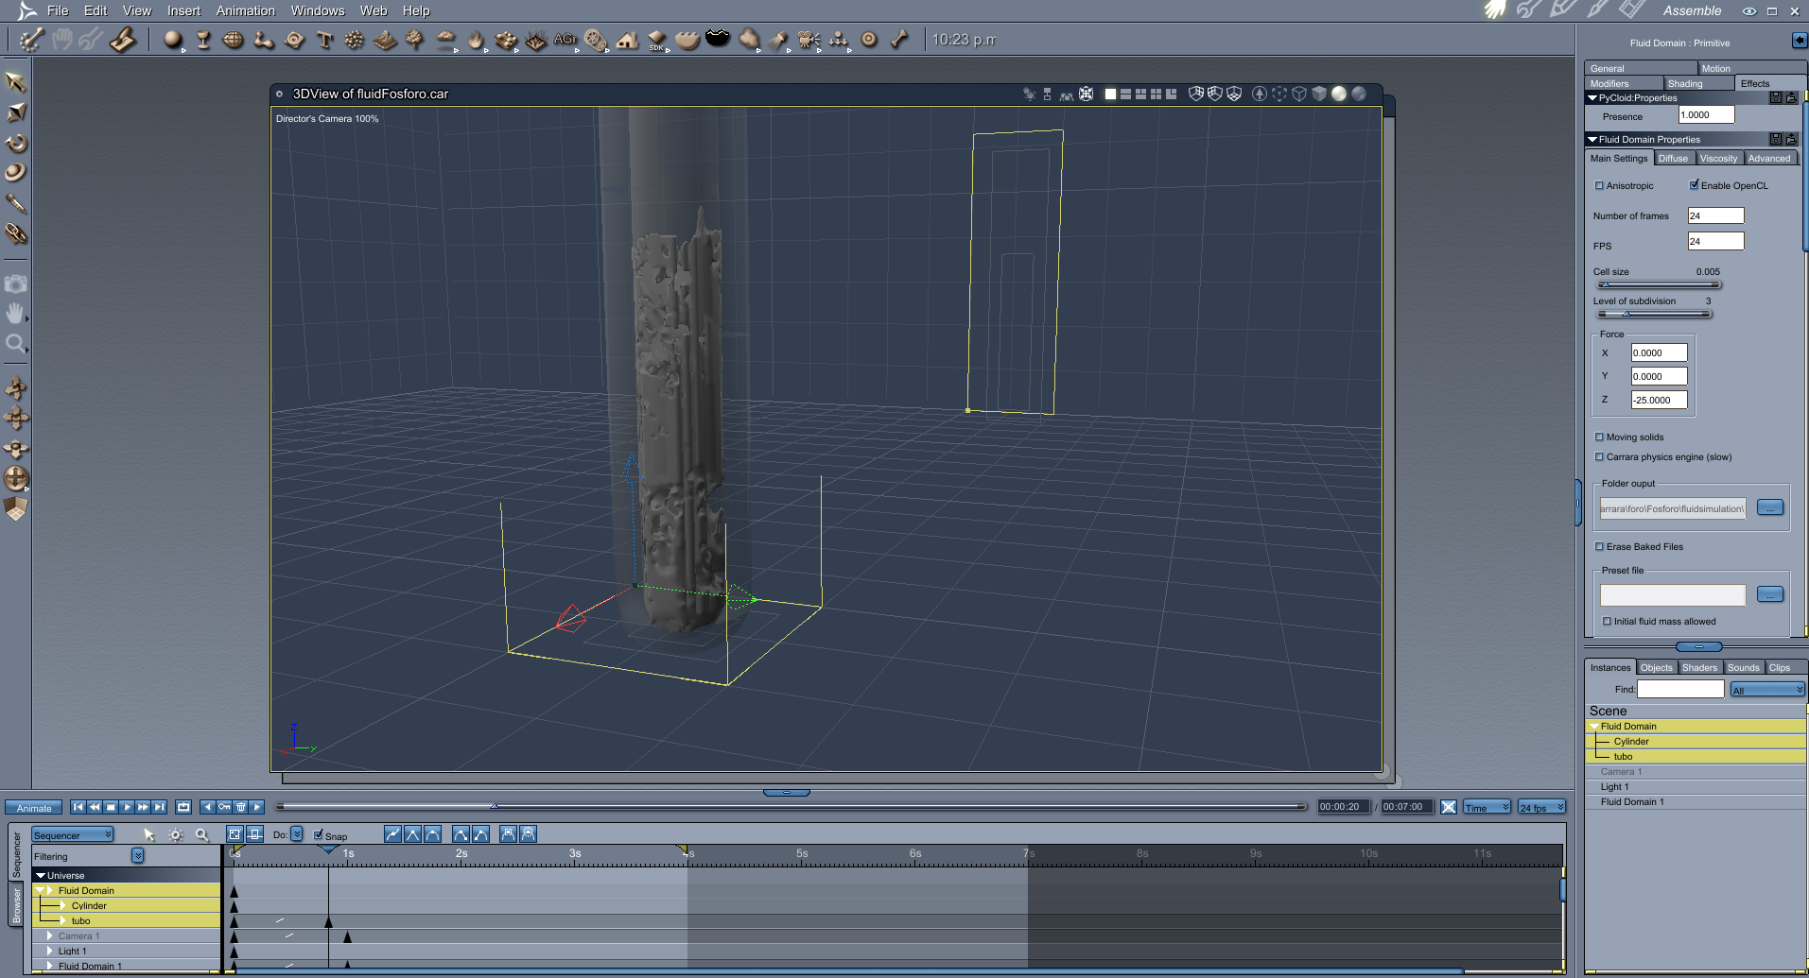The image size is (1809, 978).
Task: Collapse the Universe tree node
Action: [41, 876]
